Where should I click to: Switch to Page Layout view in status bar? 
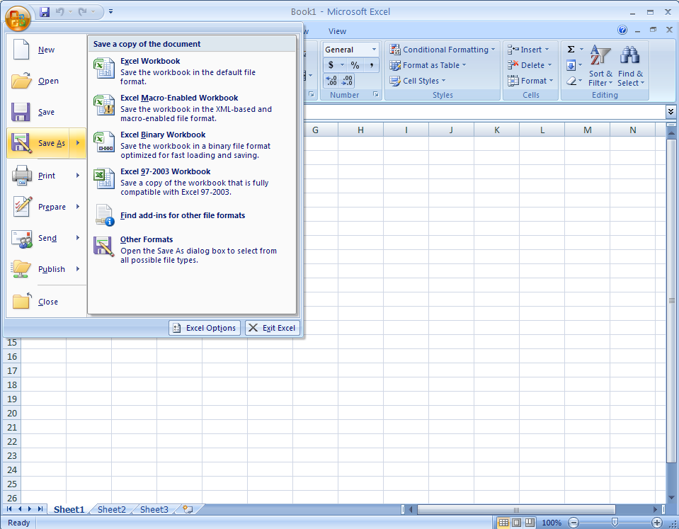click(x=517, y=523)
